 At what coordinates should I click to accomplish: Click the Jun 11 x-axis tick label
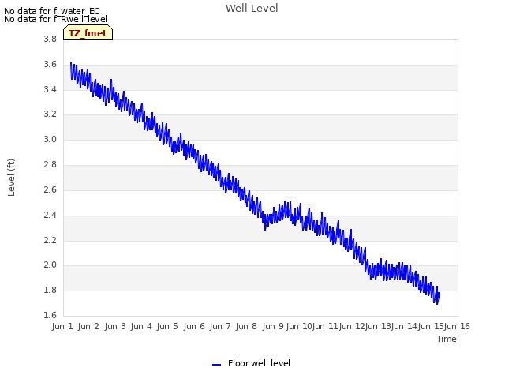325,326
